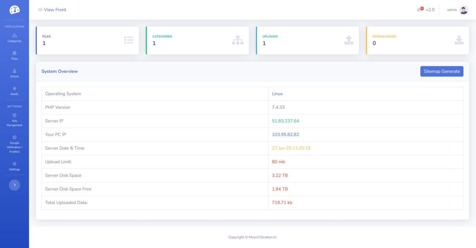476x248 pixels.
Task: Open the Files section in sidebar
Action: coord(14,56)
